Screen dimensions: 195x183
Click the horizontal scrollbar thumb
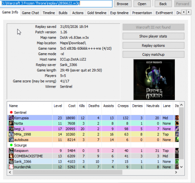click(x=67, y=172)
